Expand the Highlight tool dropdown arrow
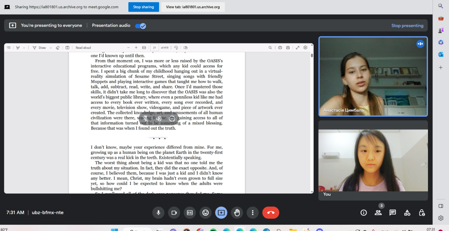Viewport: 449px width, 231px height. [x=24, y=48]
